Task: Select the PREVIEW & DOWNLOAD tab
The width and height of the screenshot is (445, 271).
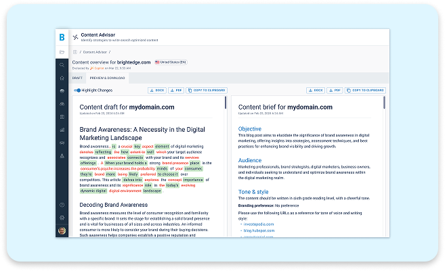Action: pos(107,78)
